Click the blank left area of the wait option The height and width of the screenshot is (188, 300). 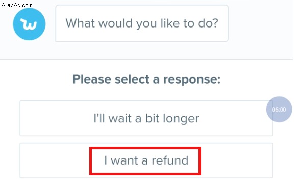[57, 118]
